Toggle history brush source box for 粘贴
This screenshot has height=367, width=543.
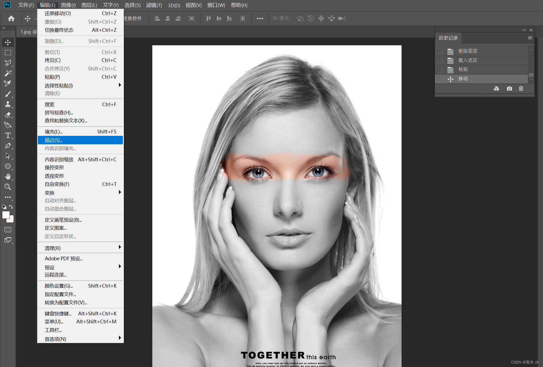(x=440, y=70)
